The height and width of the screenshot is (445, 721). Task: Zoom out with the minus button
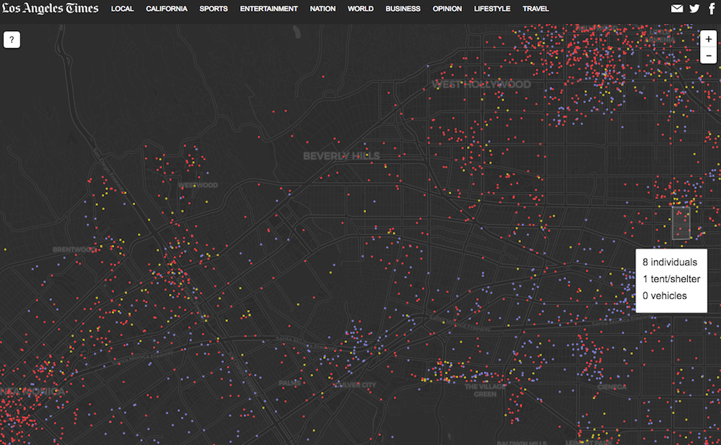click(708, 56)
